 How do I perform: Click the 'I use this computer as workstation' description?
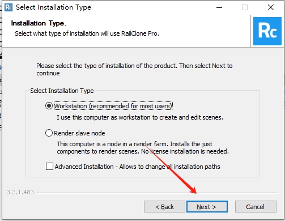(140, 117)
